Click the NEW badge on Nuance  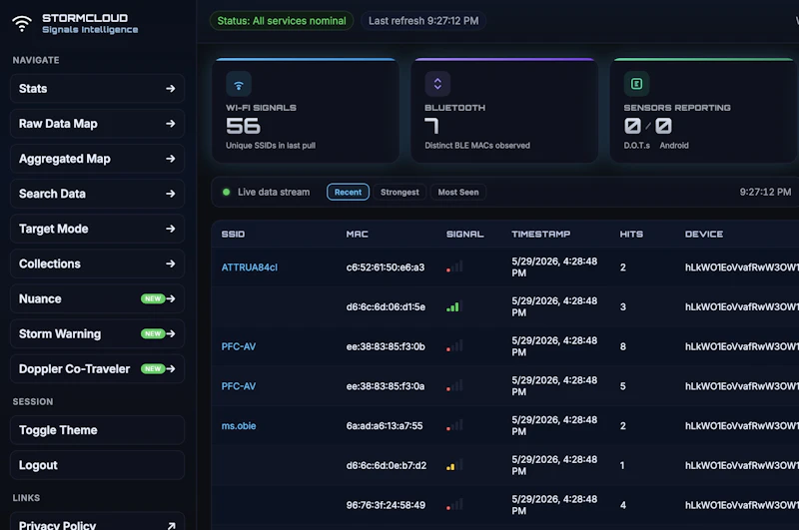(153, 298)
